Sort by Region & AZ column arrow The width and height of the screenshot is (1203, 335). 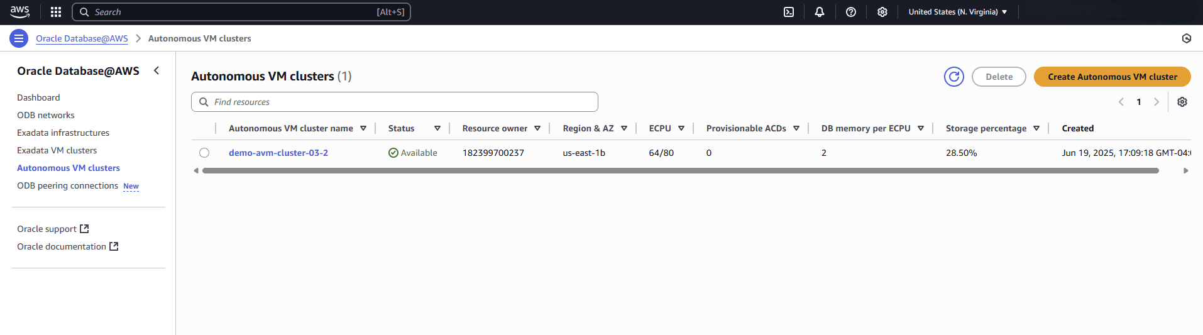pyautogui.click(x=624, y=128)
